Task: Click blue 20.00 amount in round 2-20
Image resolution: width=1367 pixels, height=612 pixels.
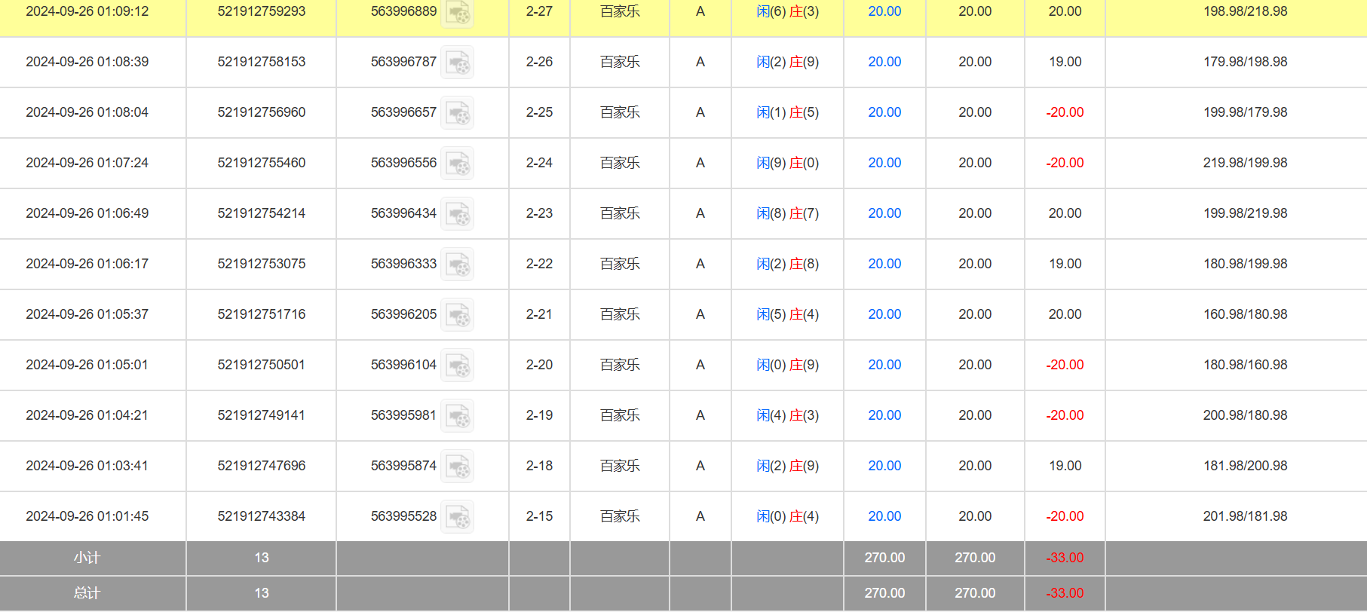Action: point(884,365)
